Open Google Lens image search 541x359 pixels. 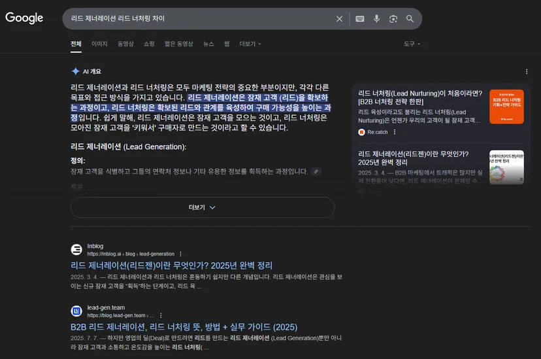393,19
